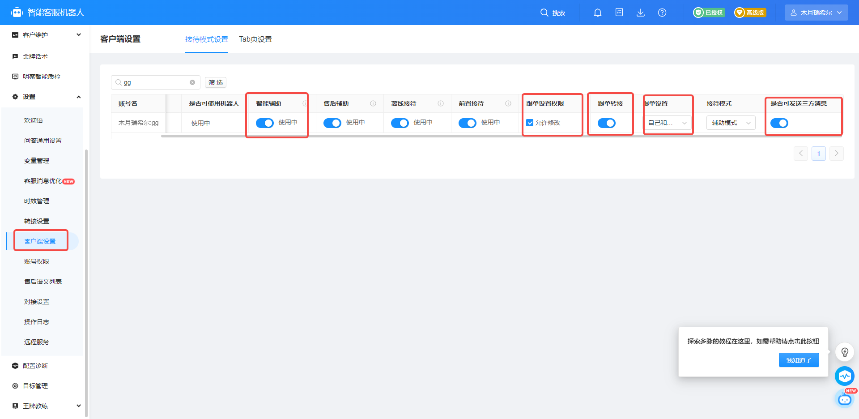Open 转接设置 menu item
Screen dimensions: 859x419
click(x=37, y=221)
